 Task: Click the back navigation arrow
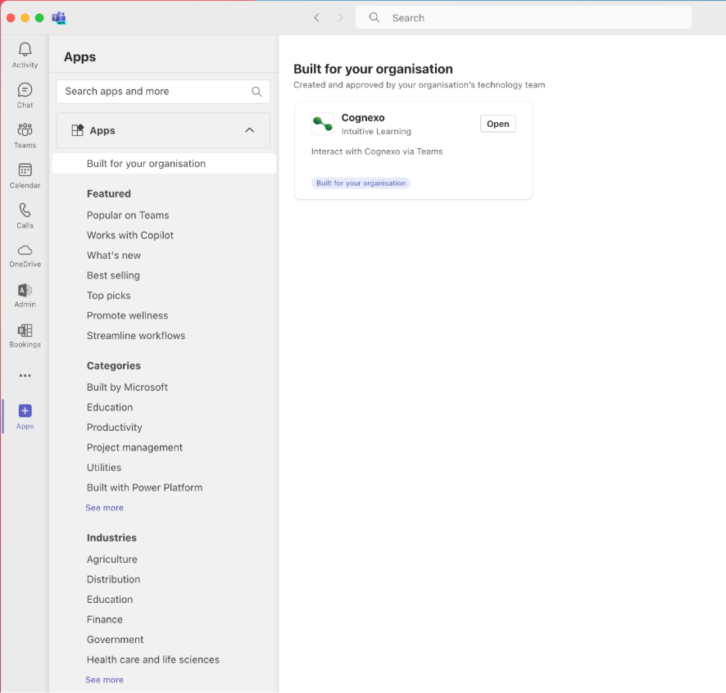pyautogui.click(x=317, y=18)
